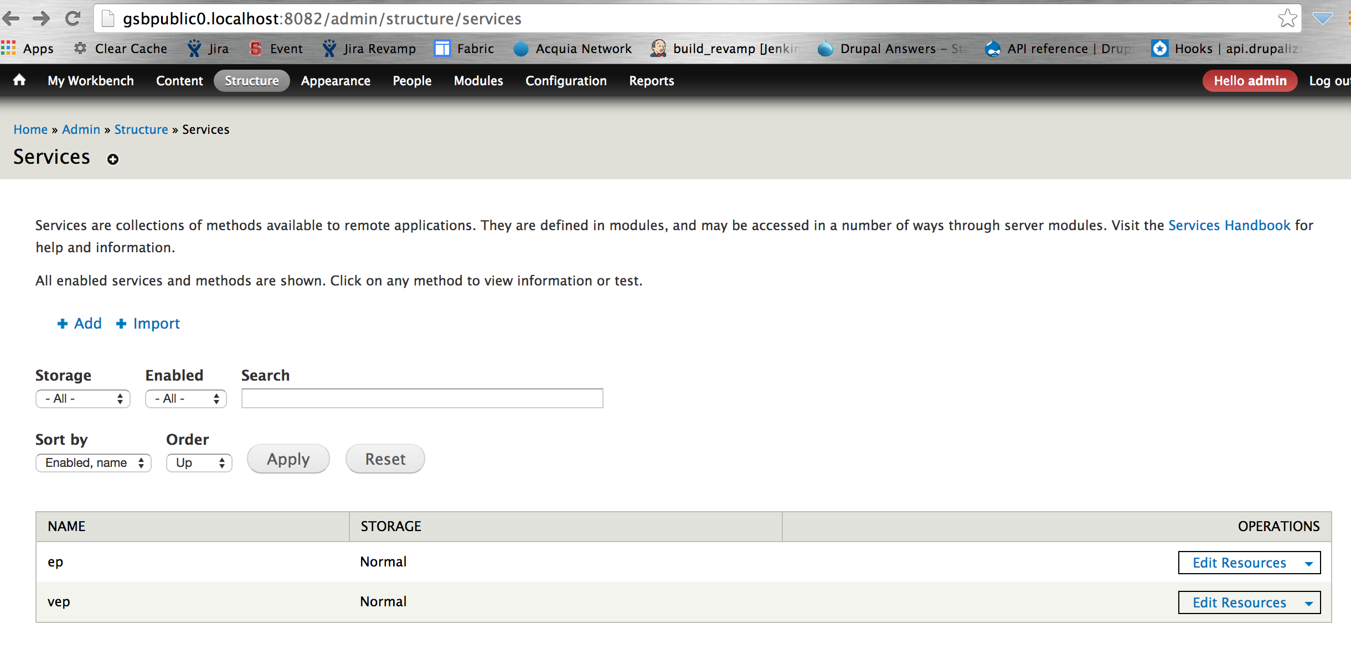1351x655 pixels.
Task: Open the Configuration admin menu
Action: [x=566, y=81]
